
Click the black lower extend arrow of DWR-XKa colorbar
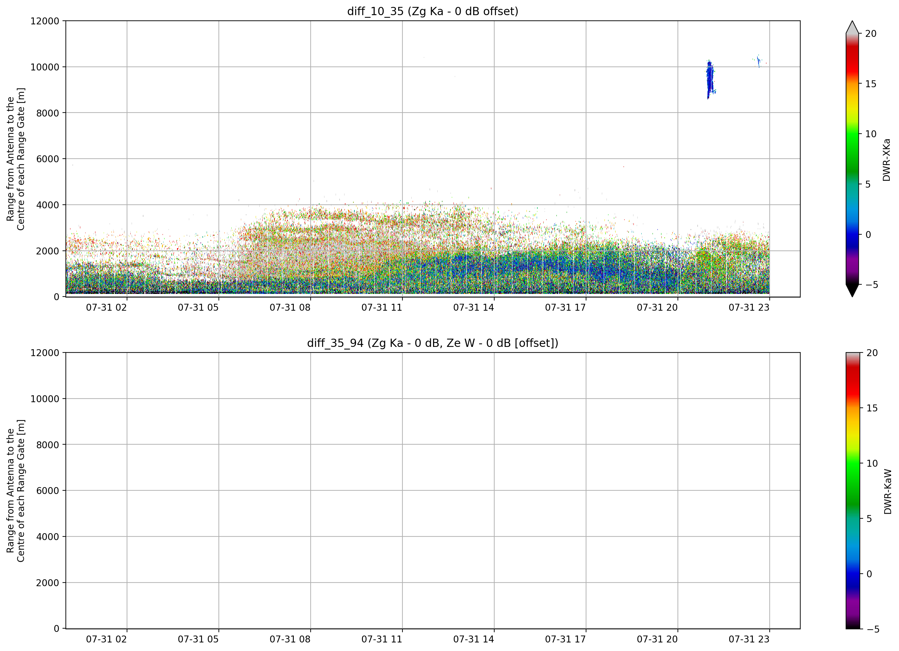(x=852, y=291)
